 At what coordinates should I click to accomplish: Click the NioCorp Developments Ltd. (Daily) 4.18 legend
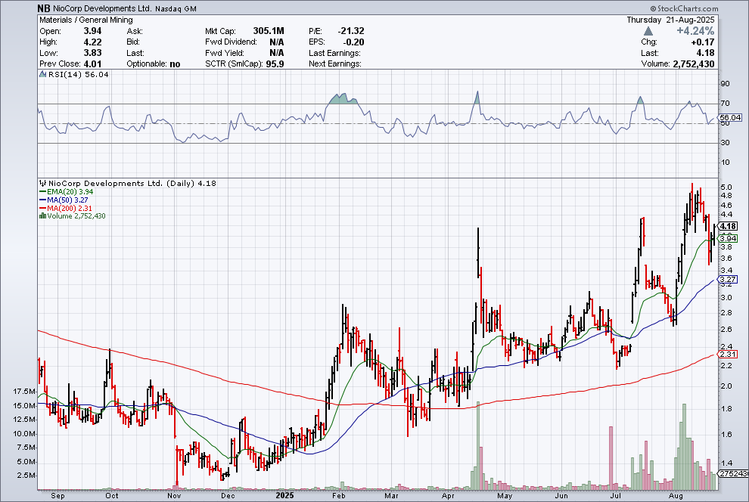(132, 183)
